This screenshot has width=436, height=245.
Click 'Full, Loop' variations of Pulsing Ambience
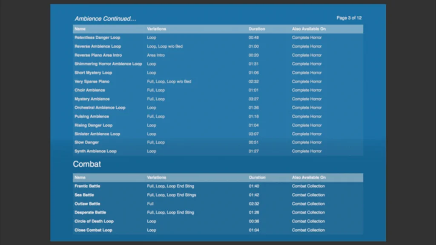click(156, 117)
